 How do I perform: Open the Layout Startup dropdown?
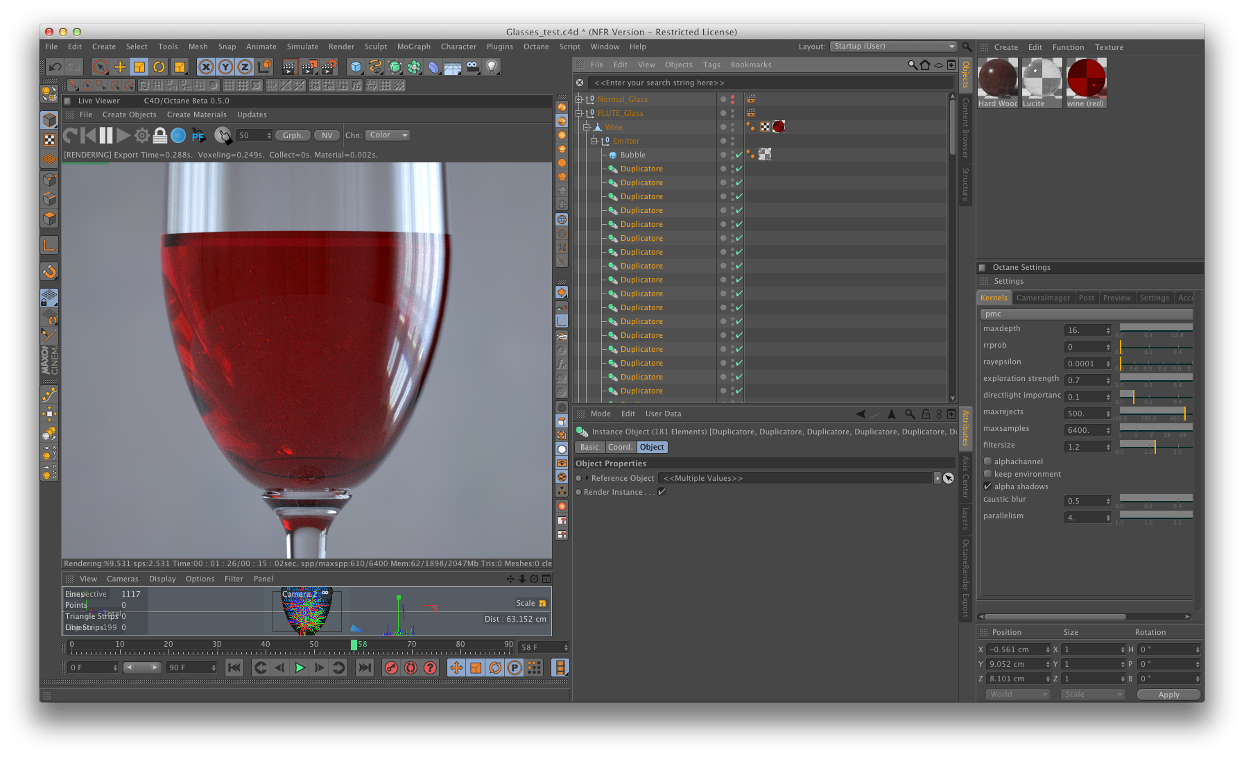tap(893, 46)
